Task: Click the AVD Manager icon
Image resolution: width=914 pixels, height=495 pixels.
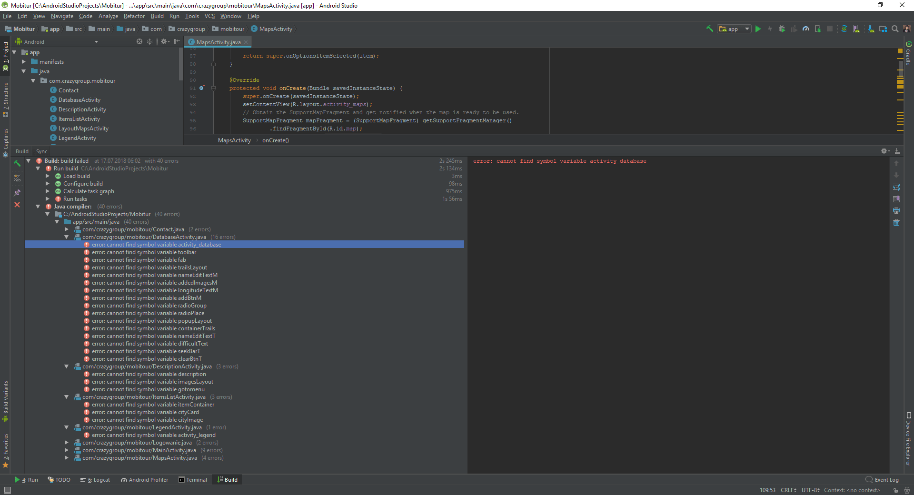Action: 855,29
